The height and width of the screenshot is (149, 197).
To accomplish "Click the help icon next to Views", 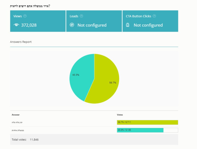I will click(x=25, y=16).
